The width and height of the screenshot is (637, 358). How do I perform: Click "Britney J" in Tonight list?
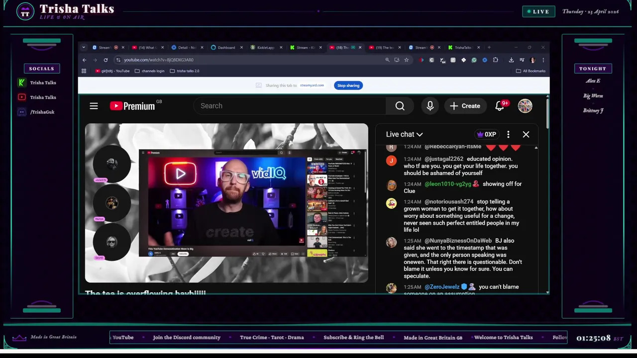(x=593, y=111)
